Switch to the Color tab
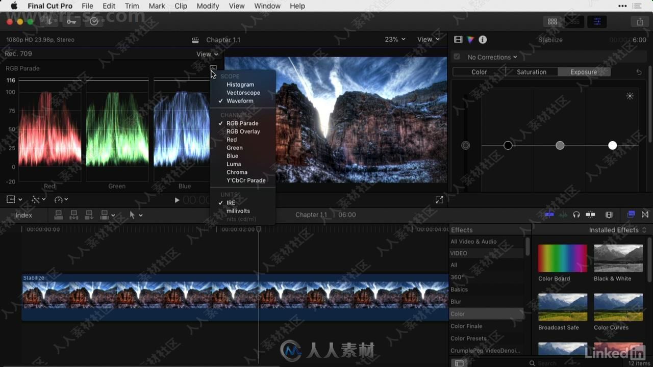The width and height of the screenshot is (653, 367). pyautogui.click(x=479, y=72)
